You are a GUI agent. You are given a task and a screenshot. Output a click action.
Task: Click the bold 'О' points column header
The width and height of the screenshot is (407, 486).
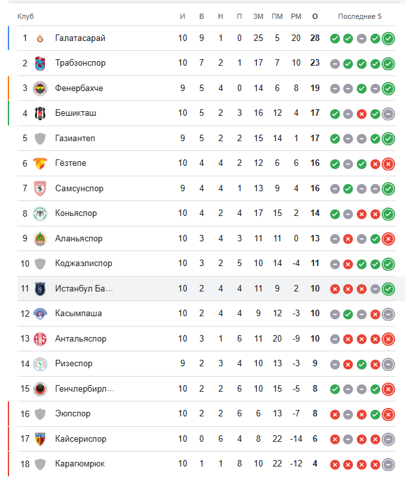click(315, 16)
